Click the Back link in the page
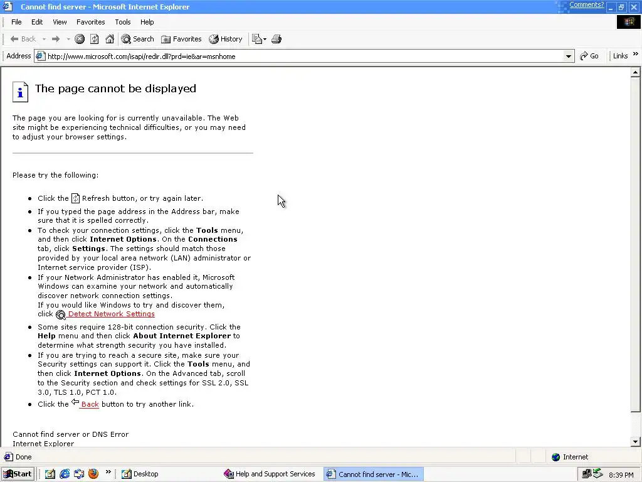This screenshot has width=642, height=482. pyautogui.click(x=90, y=404)
